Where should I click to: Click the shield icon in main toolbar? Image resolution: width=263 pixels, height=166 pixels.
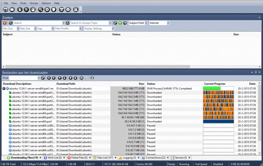click(54, 9)
